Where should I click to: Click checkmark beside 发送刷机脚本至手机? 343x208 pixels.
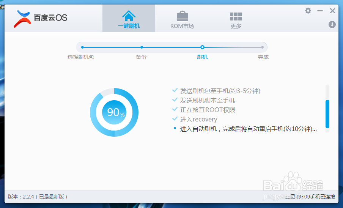pos(175,100)
